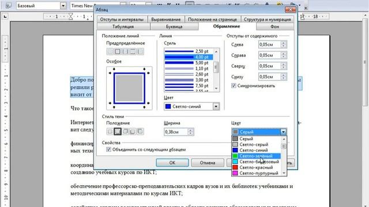Choose Светло-синий in the shadow color list
The width and height of the screenshot is (369, 207).
click(256, 150)
